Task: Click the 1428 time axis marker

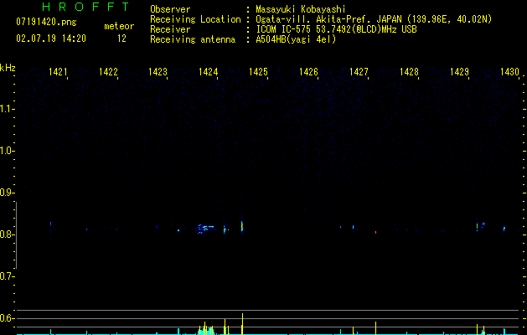Action: pyautogui.click(x=409, y=72)
